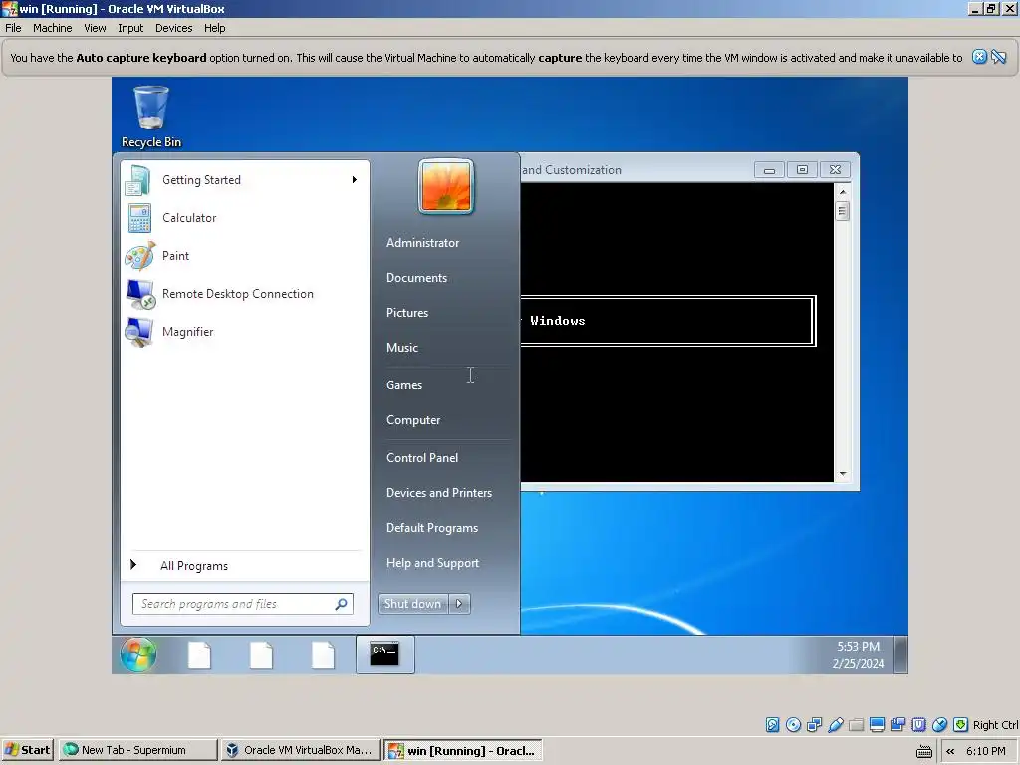Image resolution: width=1020 pixels, height=765 pixels.
Task: Click VirtualBox mouse integration icon
Action: point(939,725)
